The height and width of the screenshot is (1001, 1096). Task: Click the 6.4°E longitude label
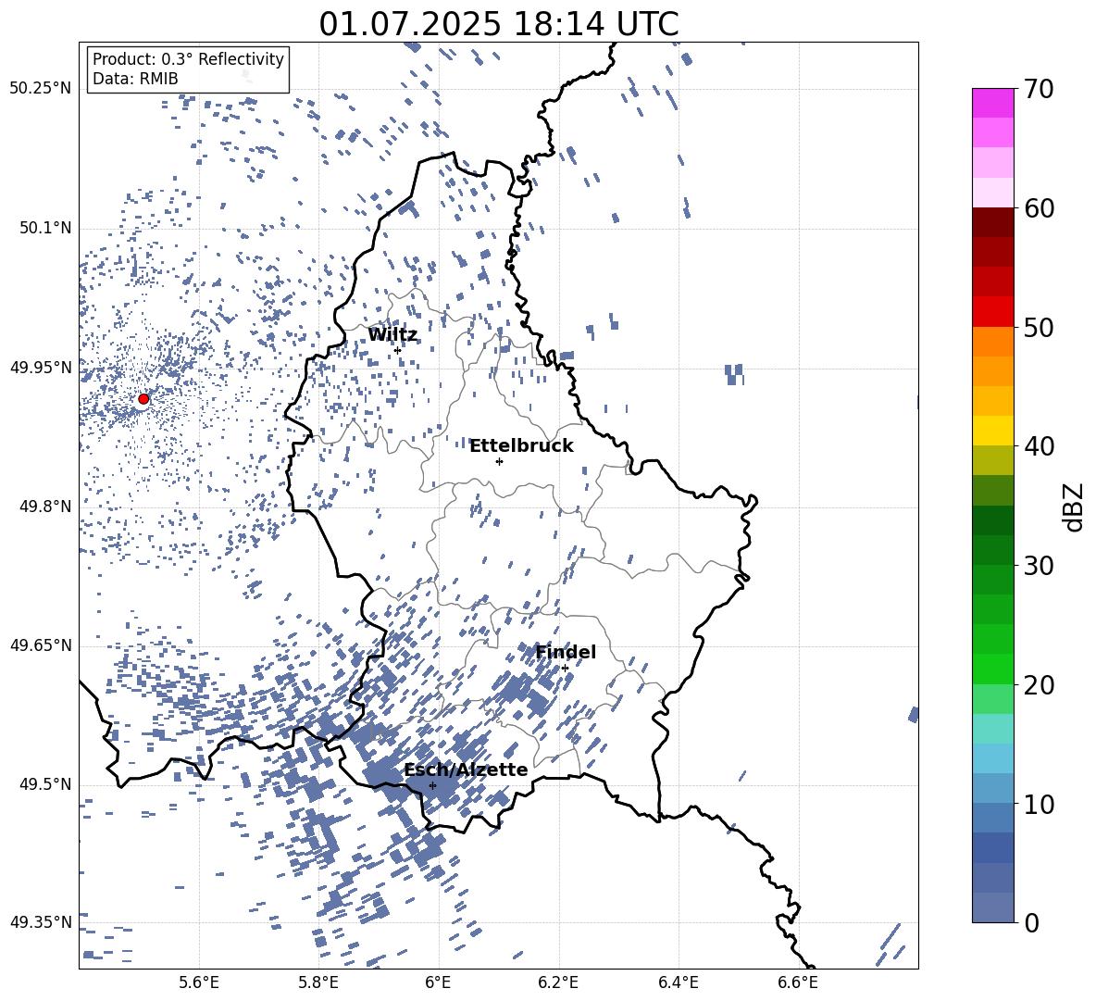click(678, 982)
